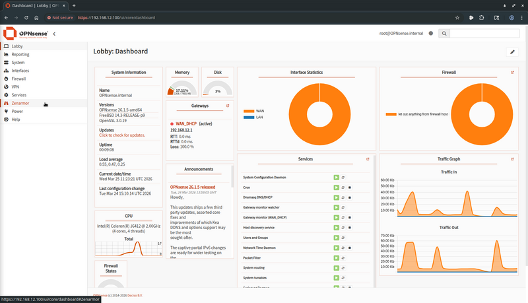The height and width of the screenshot is (303, 528).
Task: Click the gateway IP 192.168.12.1
Action: (181, 130)
